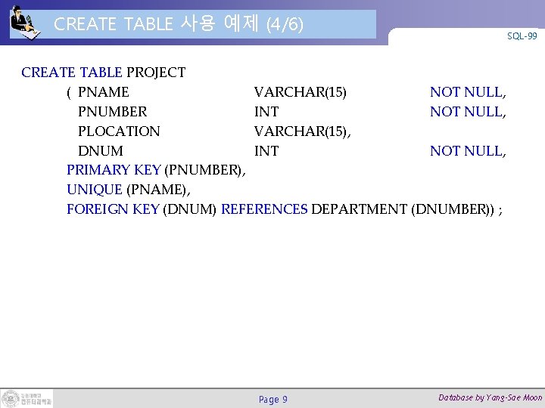Click 'NOT NULL,' on the PNUMBER row
The height and width of the screenshot is (408, 545).
coord(469,112)
